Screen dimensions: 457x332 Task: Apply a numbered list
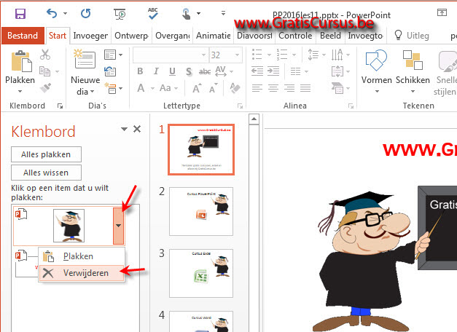[282, 55]
